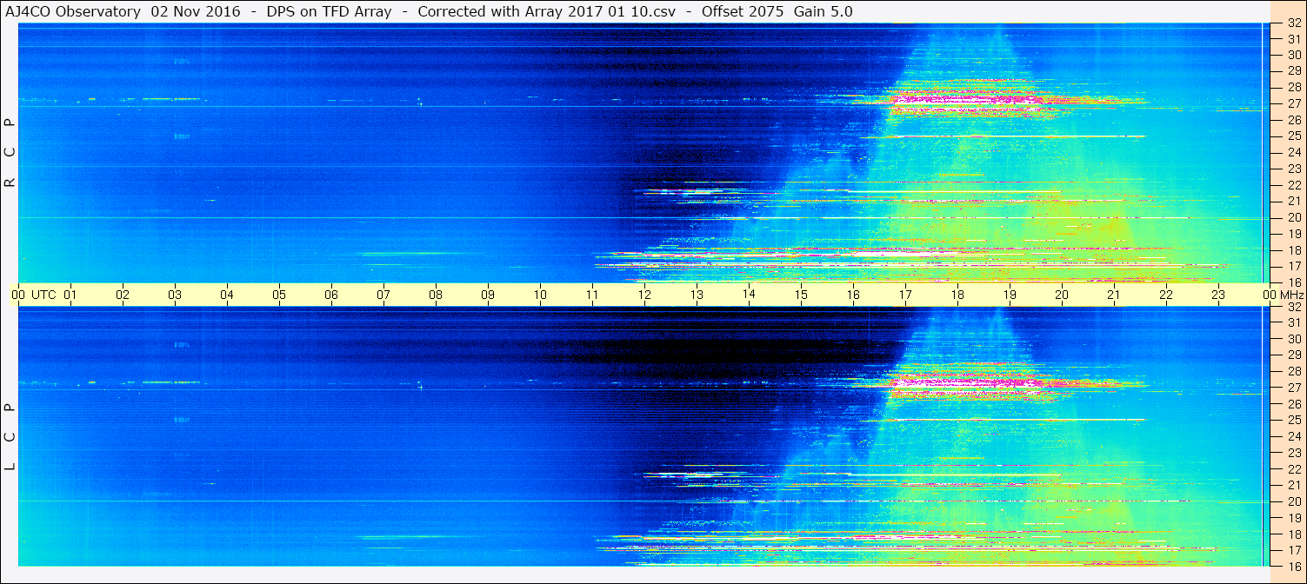Select the 'Offset 2075' header value

click(744, 11)
